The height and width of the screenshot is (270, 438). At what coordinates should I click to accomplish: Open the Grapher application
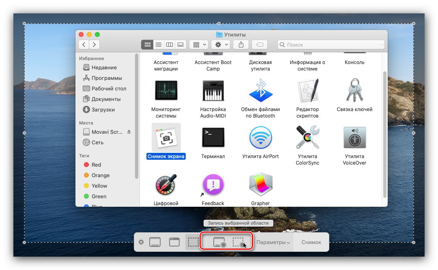pos(260,184)
